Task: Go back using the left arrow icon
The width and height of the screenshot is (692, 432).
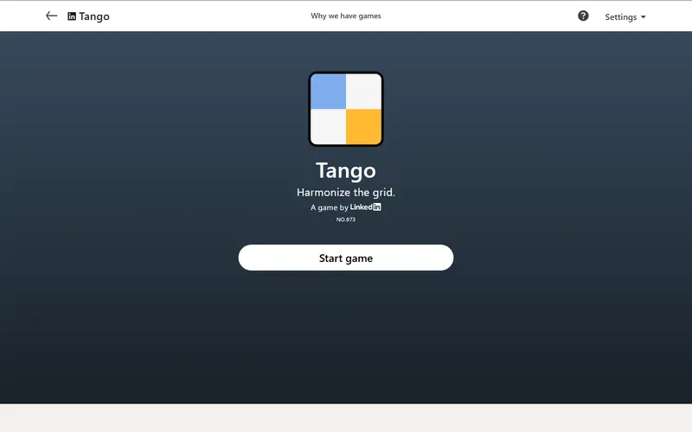Action: click(x=52, y=16)
